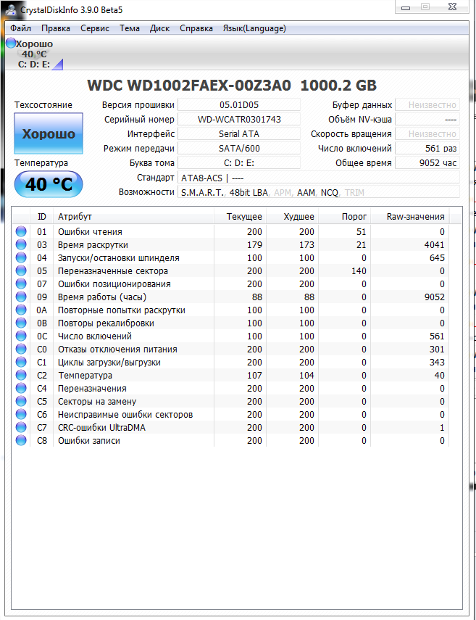The image size is (476, 620).
Task: Open the Справка menu
Action: coord(196,28)
